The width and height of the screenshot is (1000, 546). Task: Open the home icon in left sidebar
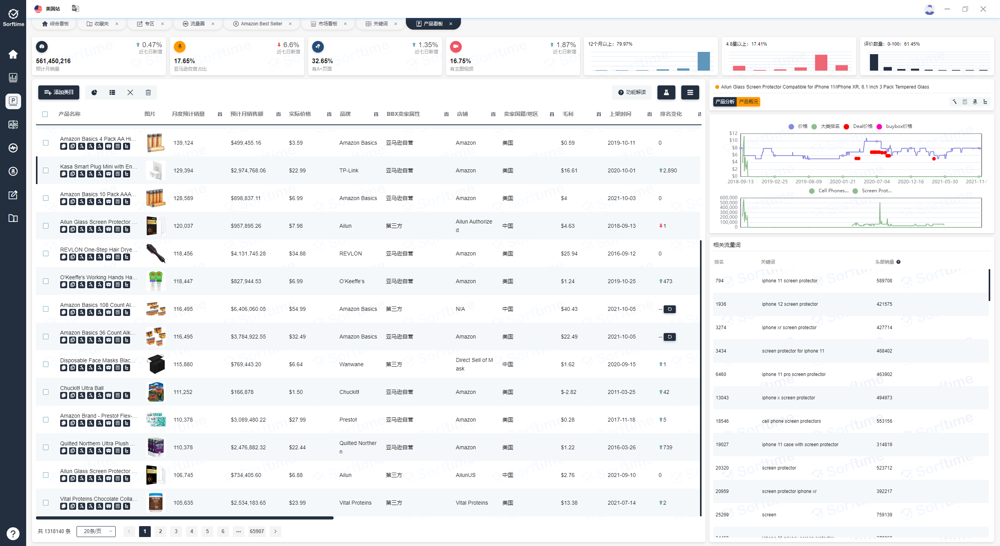click(13, 54)
